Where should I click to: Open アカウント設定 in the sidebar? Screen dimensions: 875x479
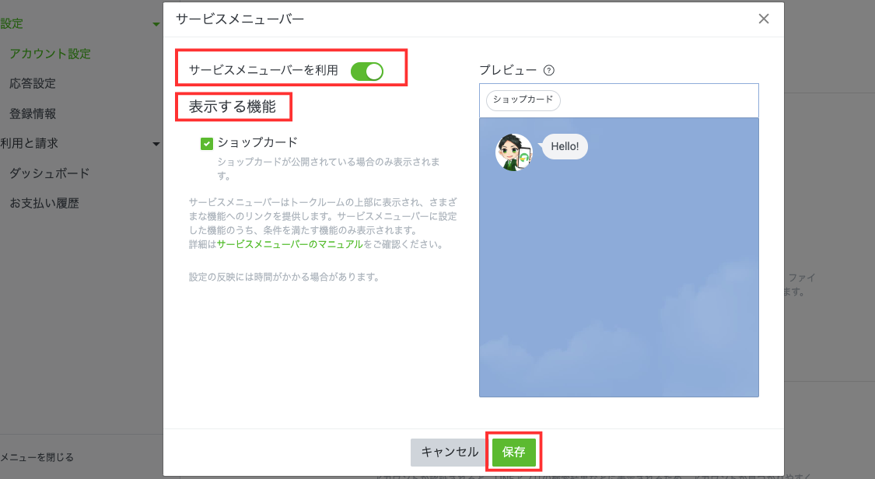(50, 54)
